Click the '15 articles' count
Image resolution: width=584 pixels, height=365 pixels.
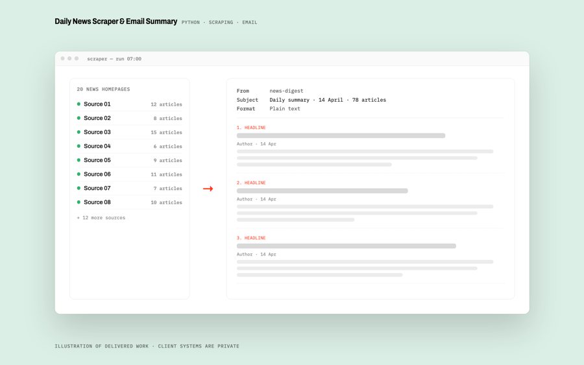(167, 132)
